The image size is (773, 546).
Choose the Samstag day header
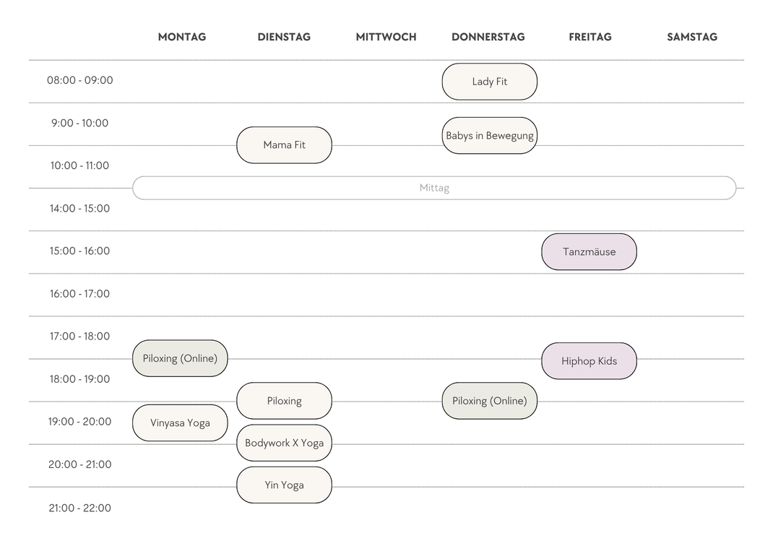coord(692,37)
